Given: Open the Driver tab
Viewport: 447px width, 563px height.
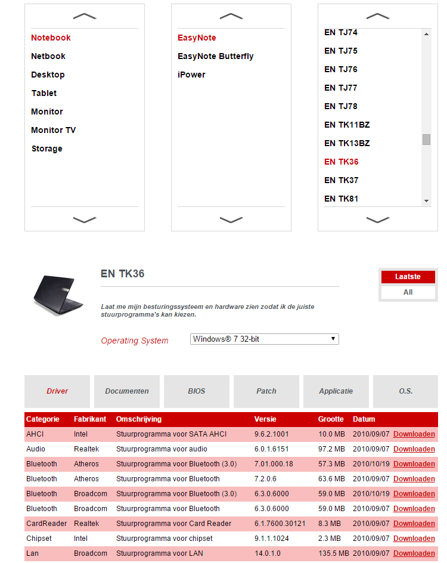Looking at the screenshot, I should (57, 391).
